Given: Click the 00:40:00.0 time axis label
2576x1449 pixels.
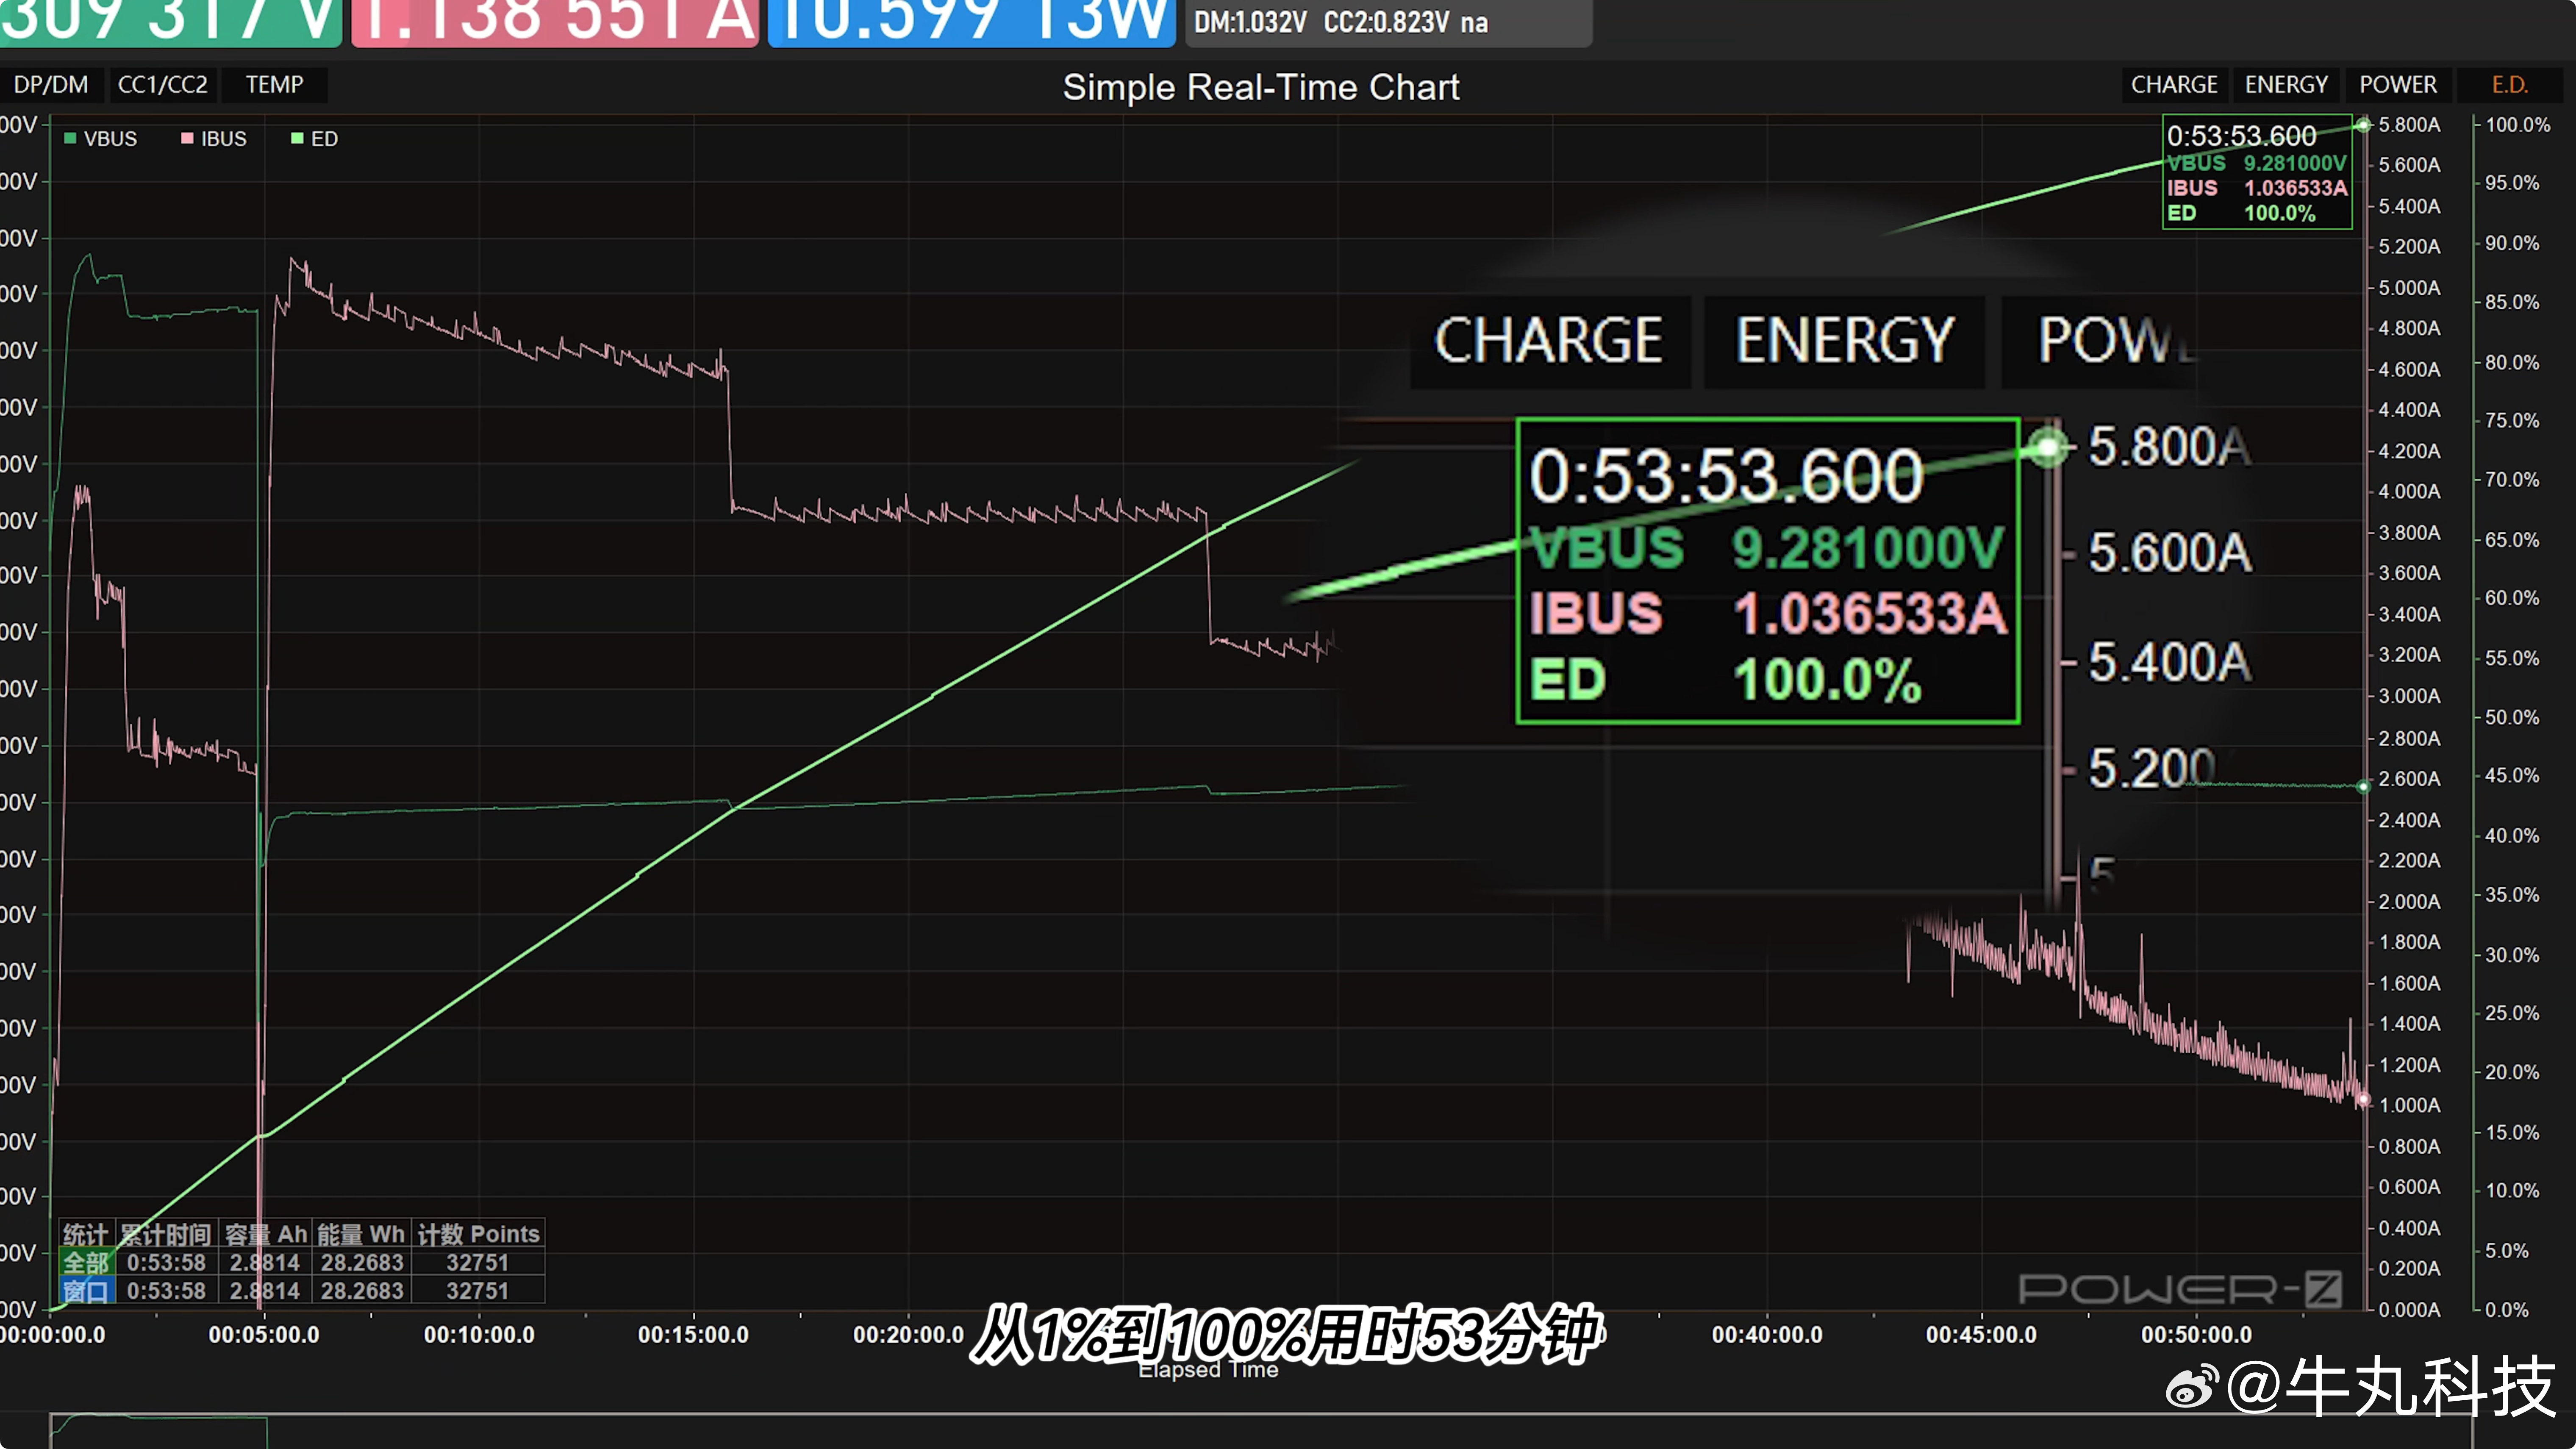Looking at the screenshot, I should [x=1767, y=1335].
